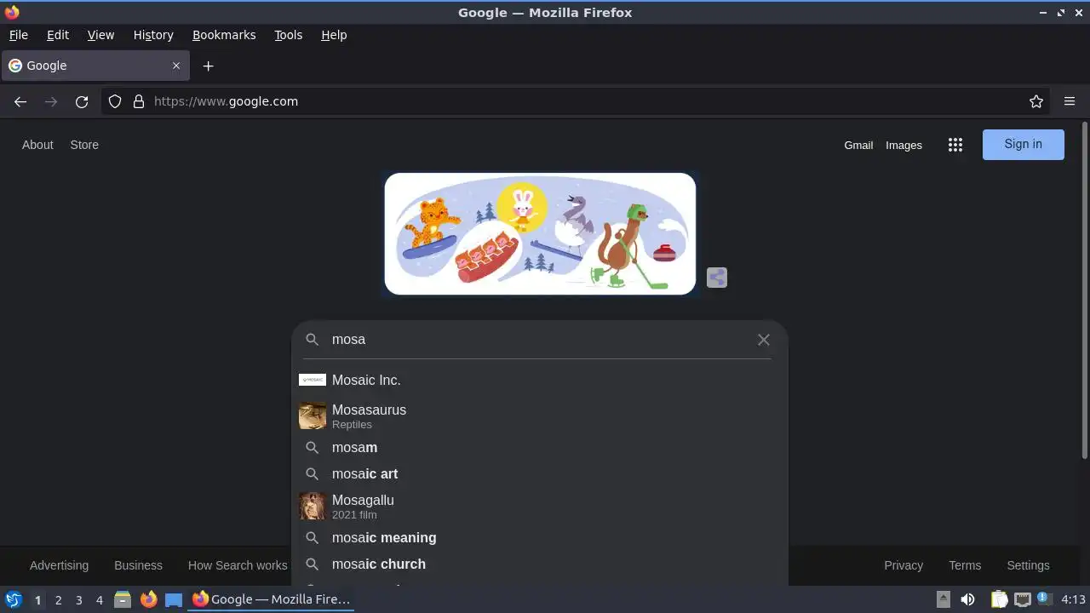
Task: Activate the Google Firefox taskbar window button
Action: click(272, 599)
